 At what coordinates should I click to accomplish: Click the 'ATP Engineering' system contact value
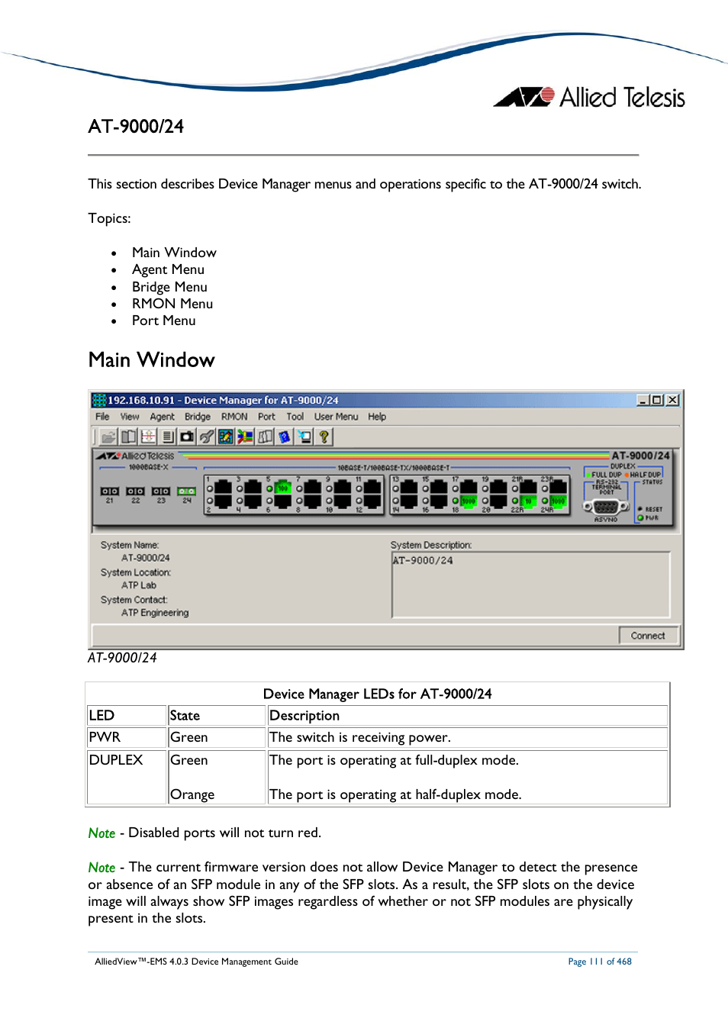coord(155,613)
